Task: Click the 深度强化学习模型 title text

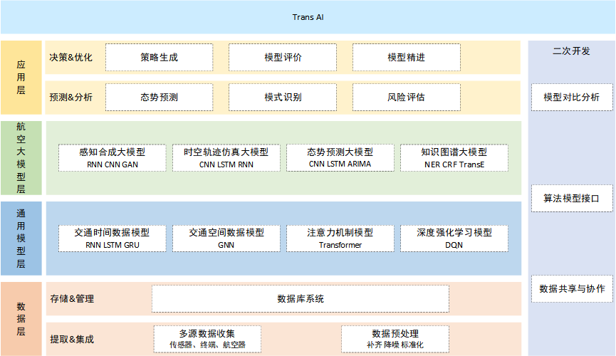Action: click(454, 233)
